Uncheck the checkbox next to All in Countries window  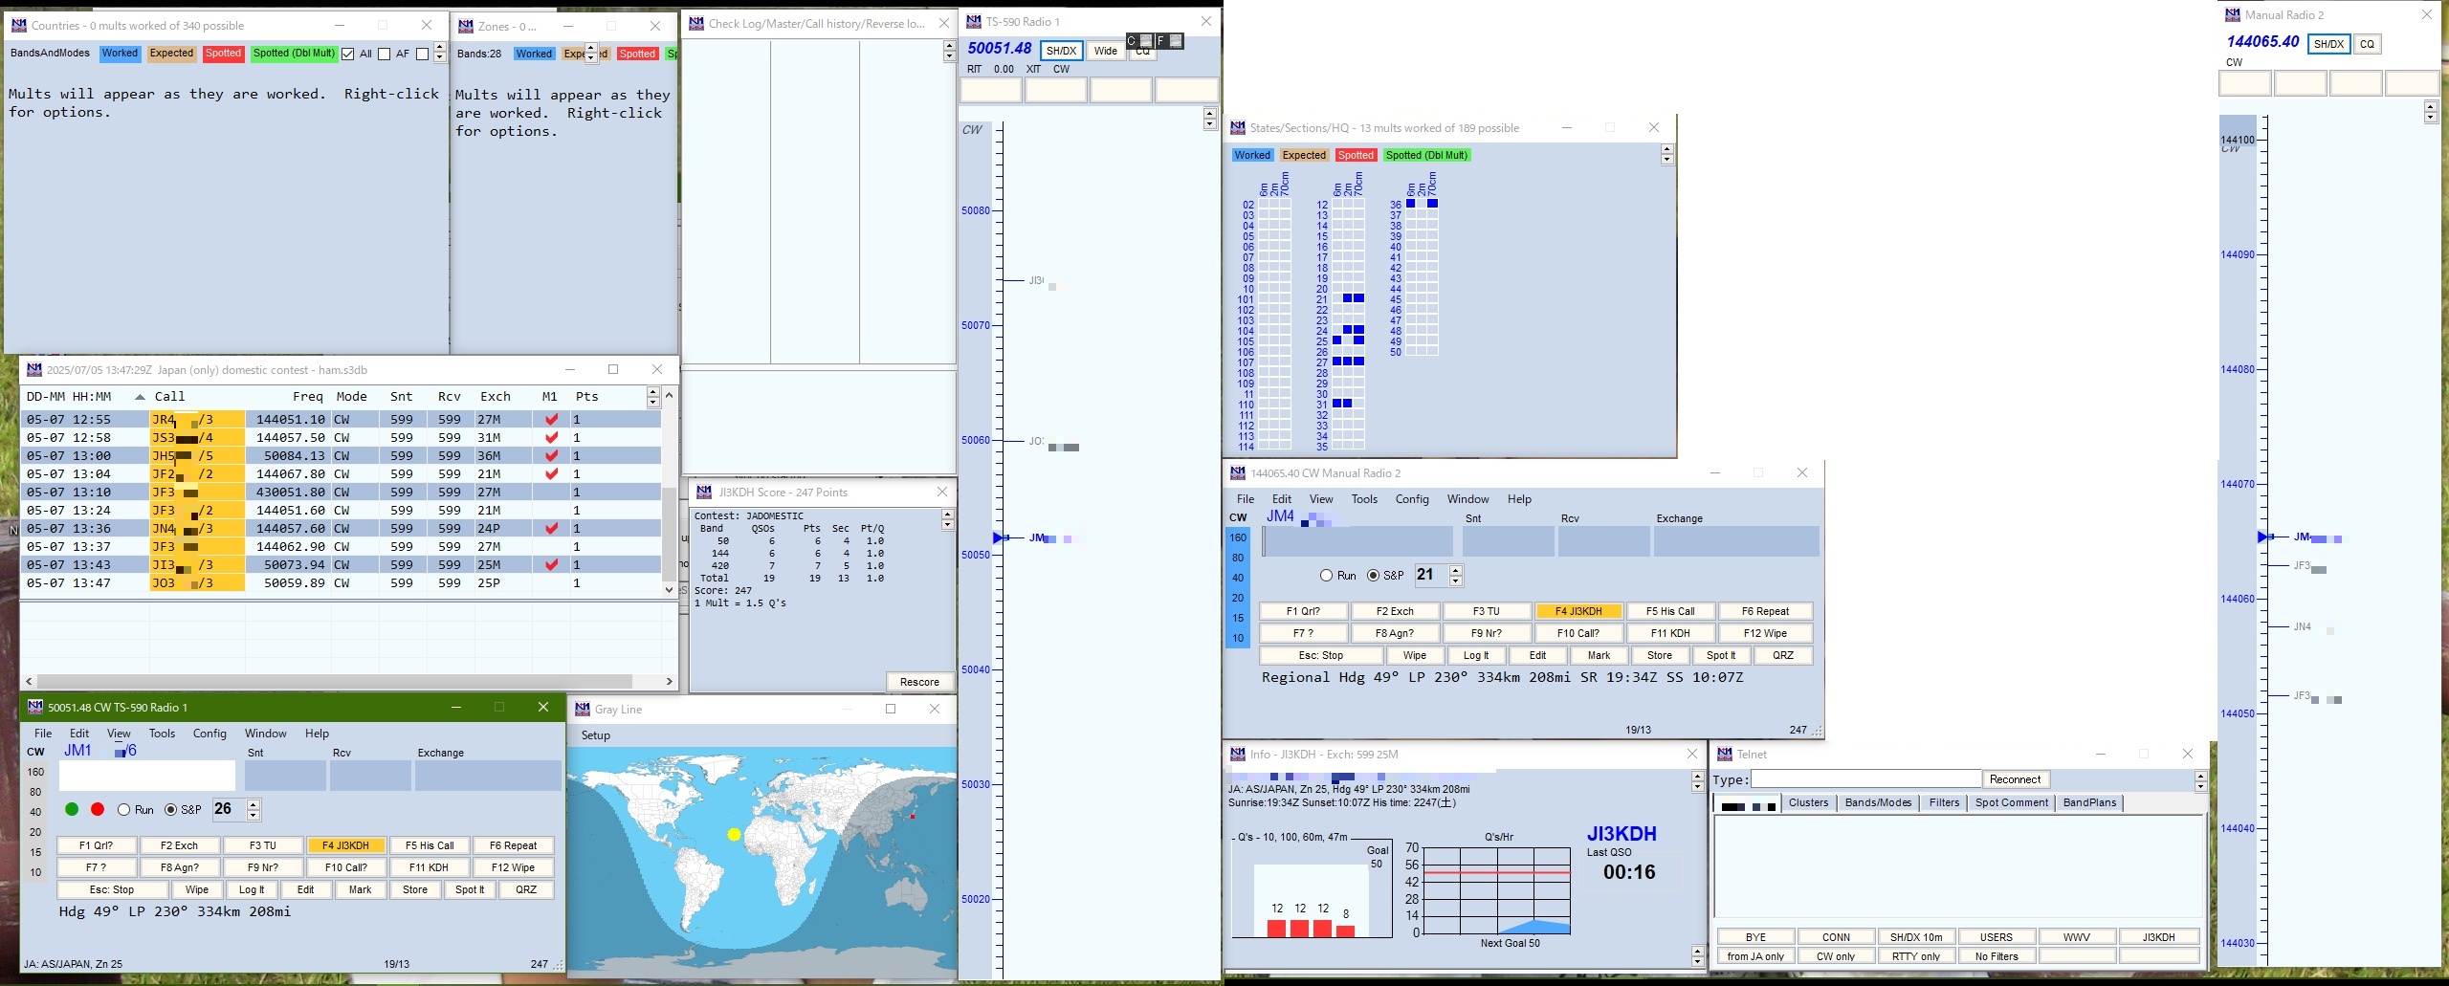tap(348, 54)
